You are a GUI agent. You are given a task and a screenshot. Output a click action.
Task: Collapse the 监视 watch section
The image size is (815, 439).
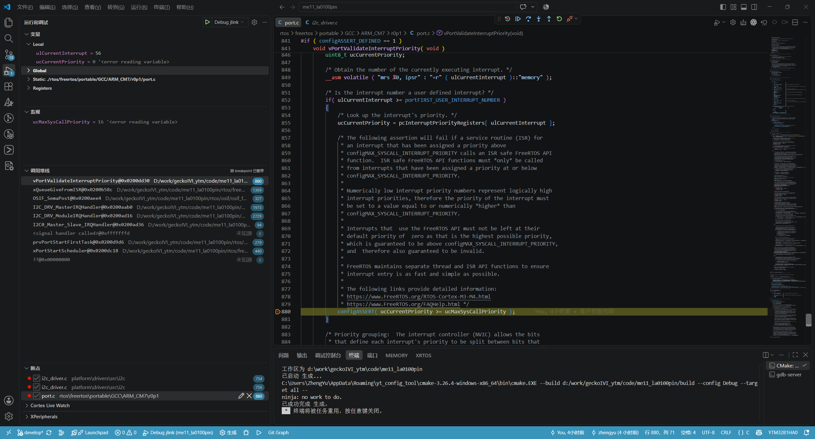[26, 112]
